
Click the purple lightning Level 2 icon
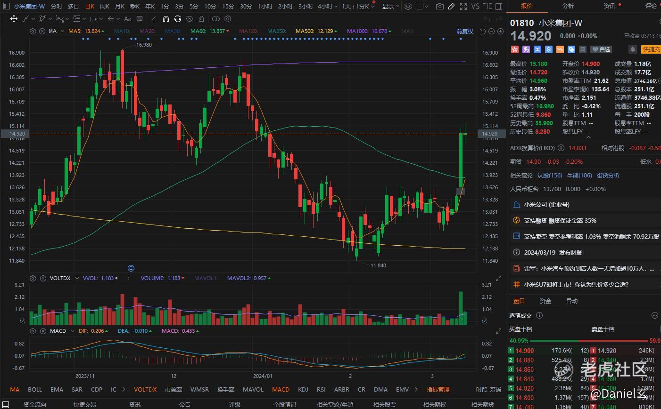(526, 49)
